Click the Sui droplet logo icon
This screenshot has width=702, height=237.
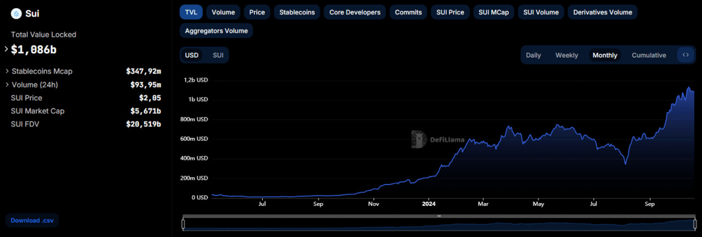tap(16, 13)
